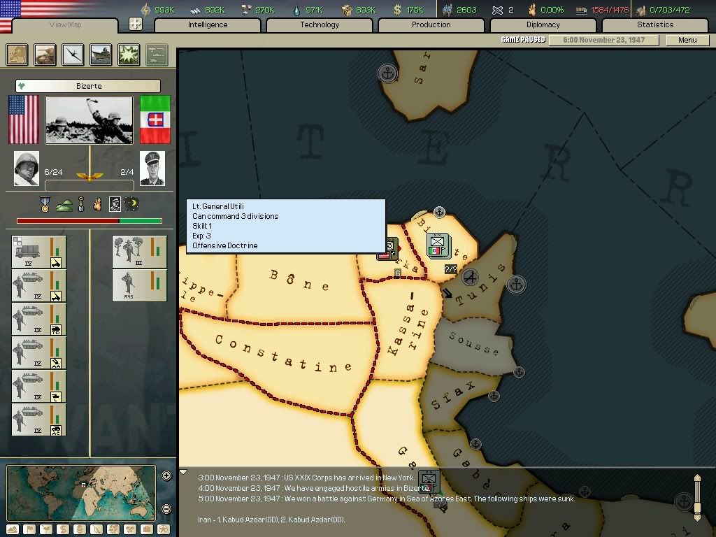Screen dimensions: 716x537
Task: Click the active battles explosion icon
Action: 129,55
